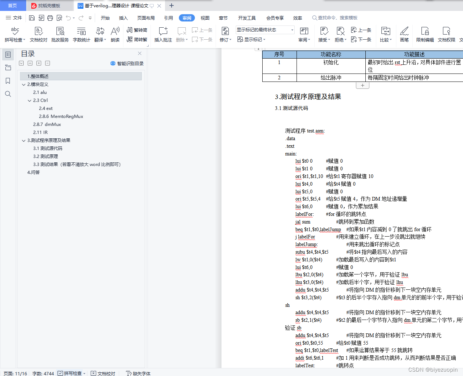Click the command search field 查找命令
The height and width of the screenshot is (376, 463).
point(335,18)
